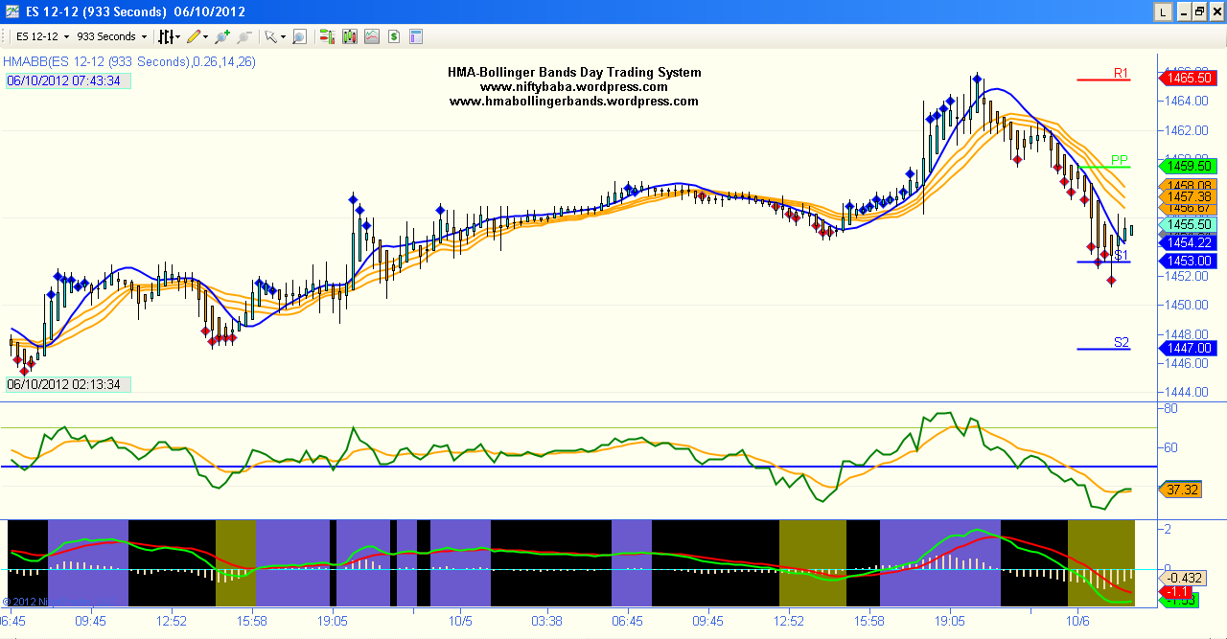Image resolution: width=1227 pixels, height=639 pixels.
Task: Select the PP pivot point label
Action: click(x=1120, y=160)
